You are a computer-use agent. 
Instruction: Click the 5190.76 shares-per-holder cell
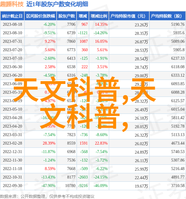click(x=178, y=24)
